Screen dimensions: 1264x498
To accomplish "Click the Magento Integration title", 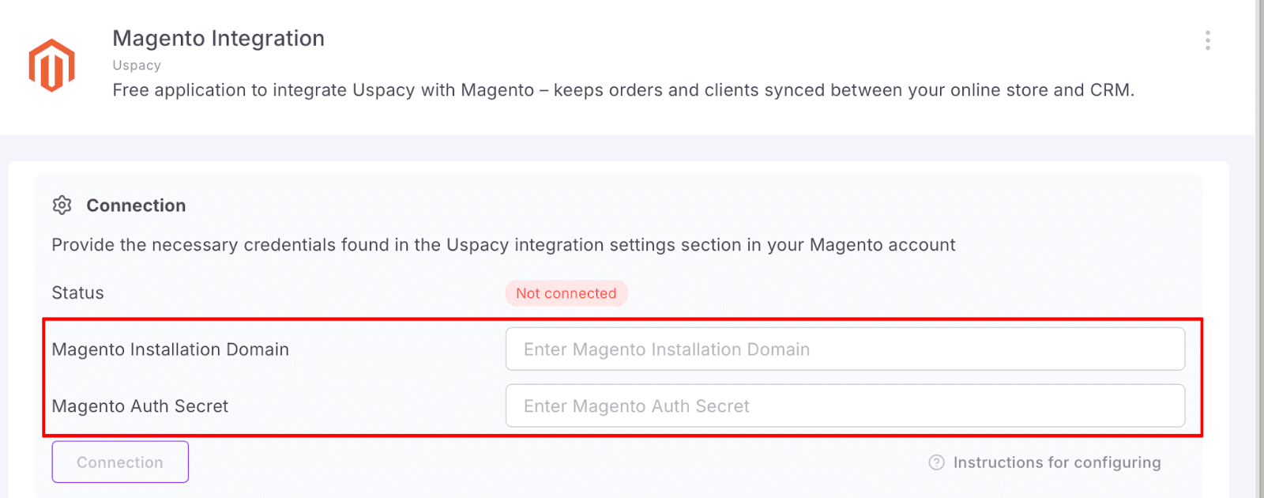I will point(218,38).
